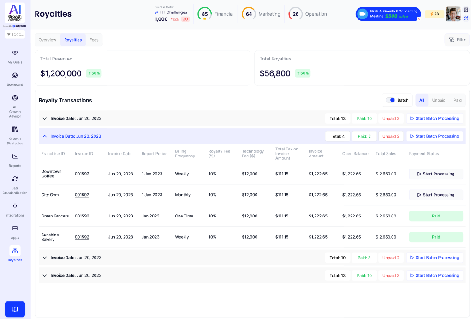The height and width of the screenshot is (319, 471).
Task: Open the Scorecard sidebar icon
Action: (15, 76)
